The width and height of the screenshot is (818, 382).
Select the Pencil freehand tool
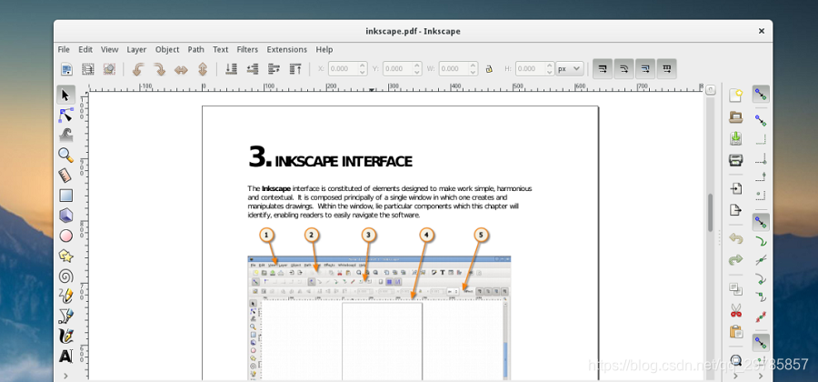pyautogui.click(x=65, y=296)
